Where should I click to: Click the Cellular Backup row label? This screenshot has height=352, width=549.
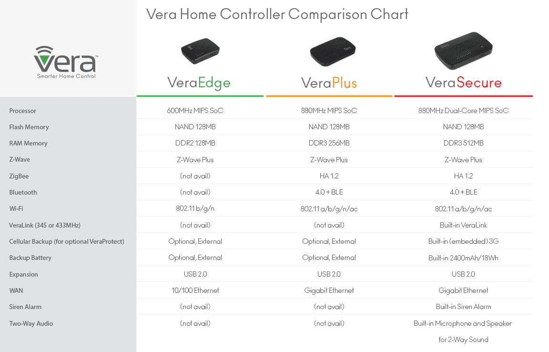pos(67,241)
